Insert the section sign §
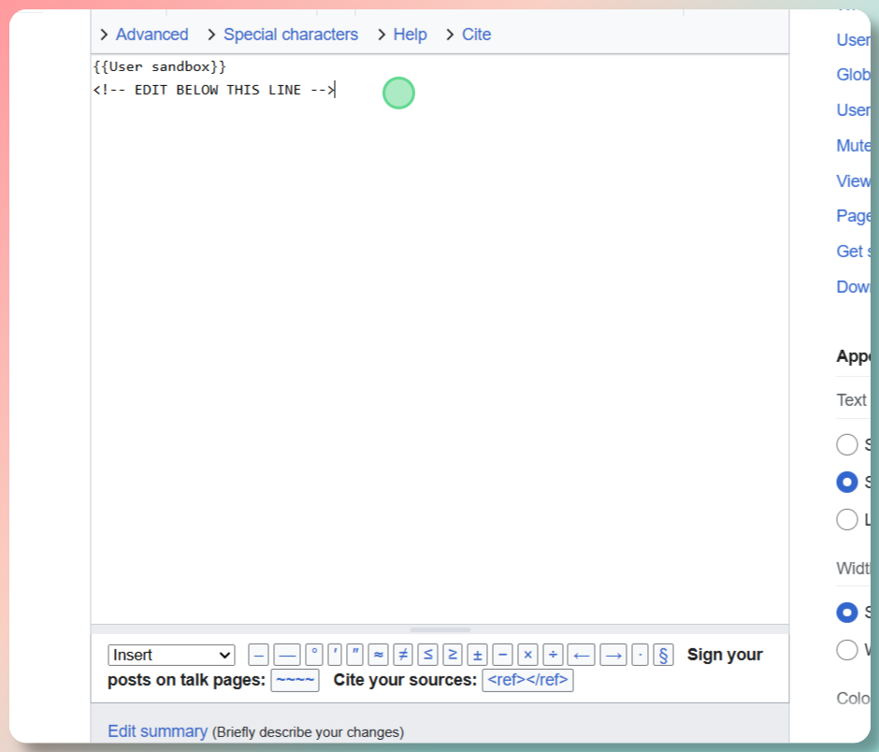 [663, 655]
